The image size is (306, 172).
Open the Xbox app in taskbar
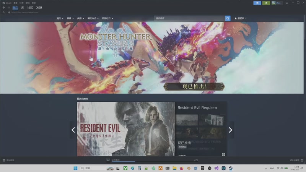click(x=125, y=168)
